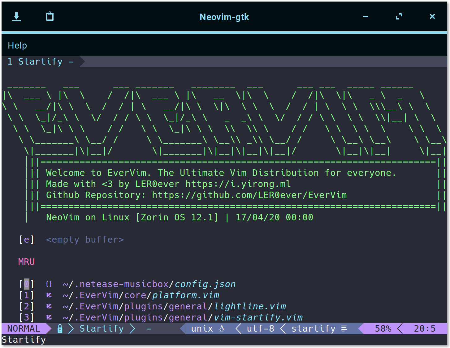Screen dimensions: 450x348
Task: Open platform.vim MRU entry
Action: (x=141, y=295)
